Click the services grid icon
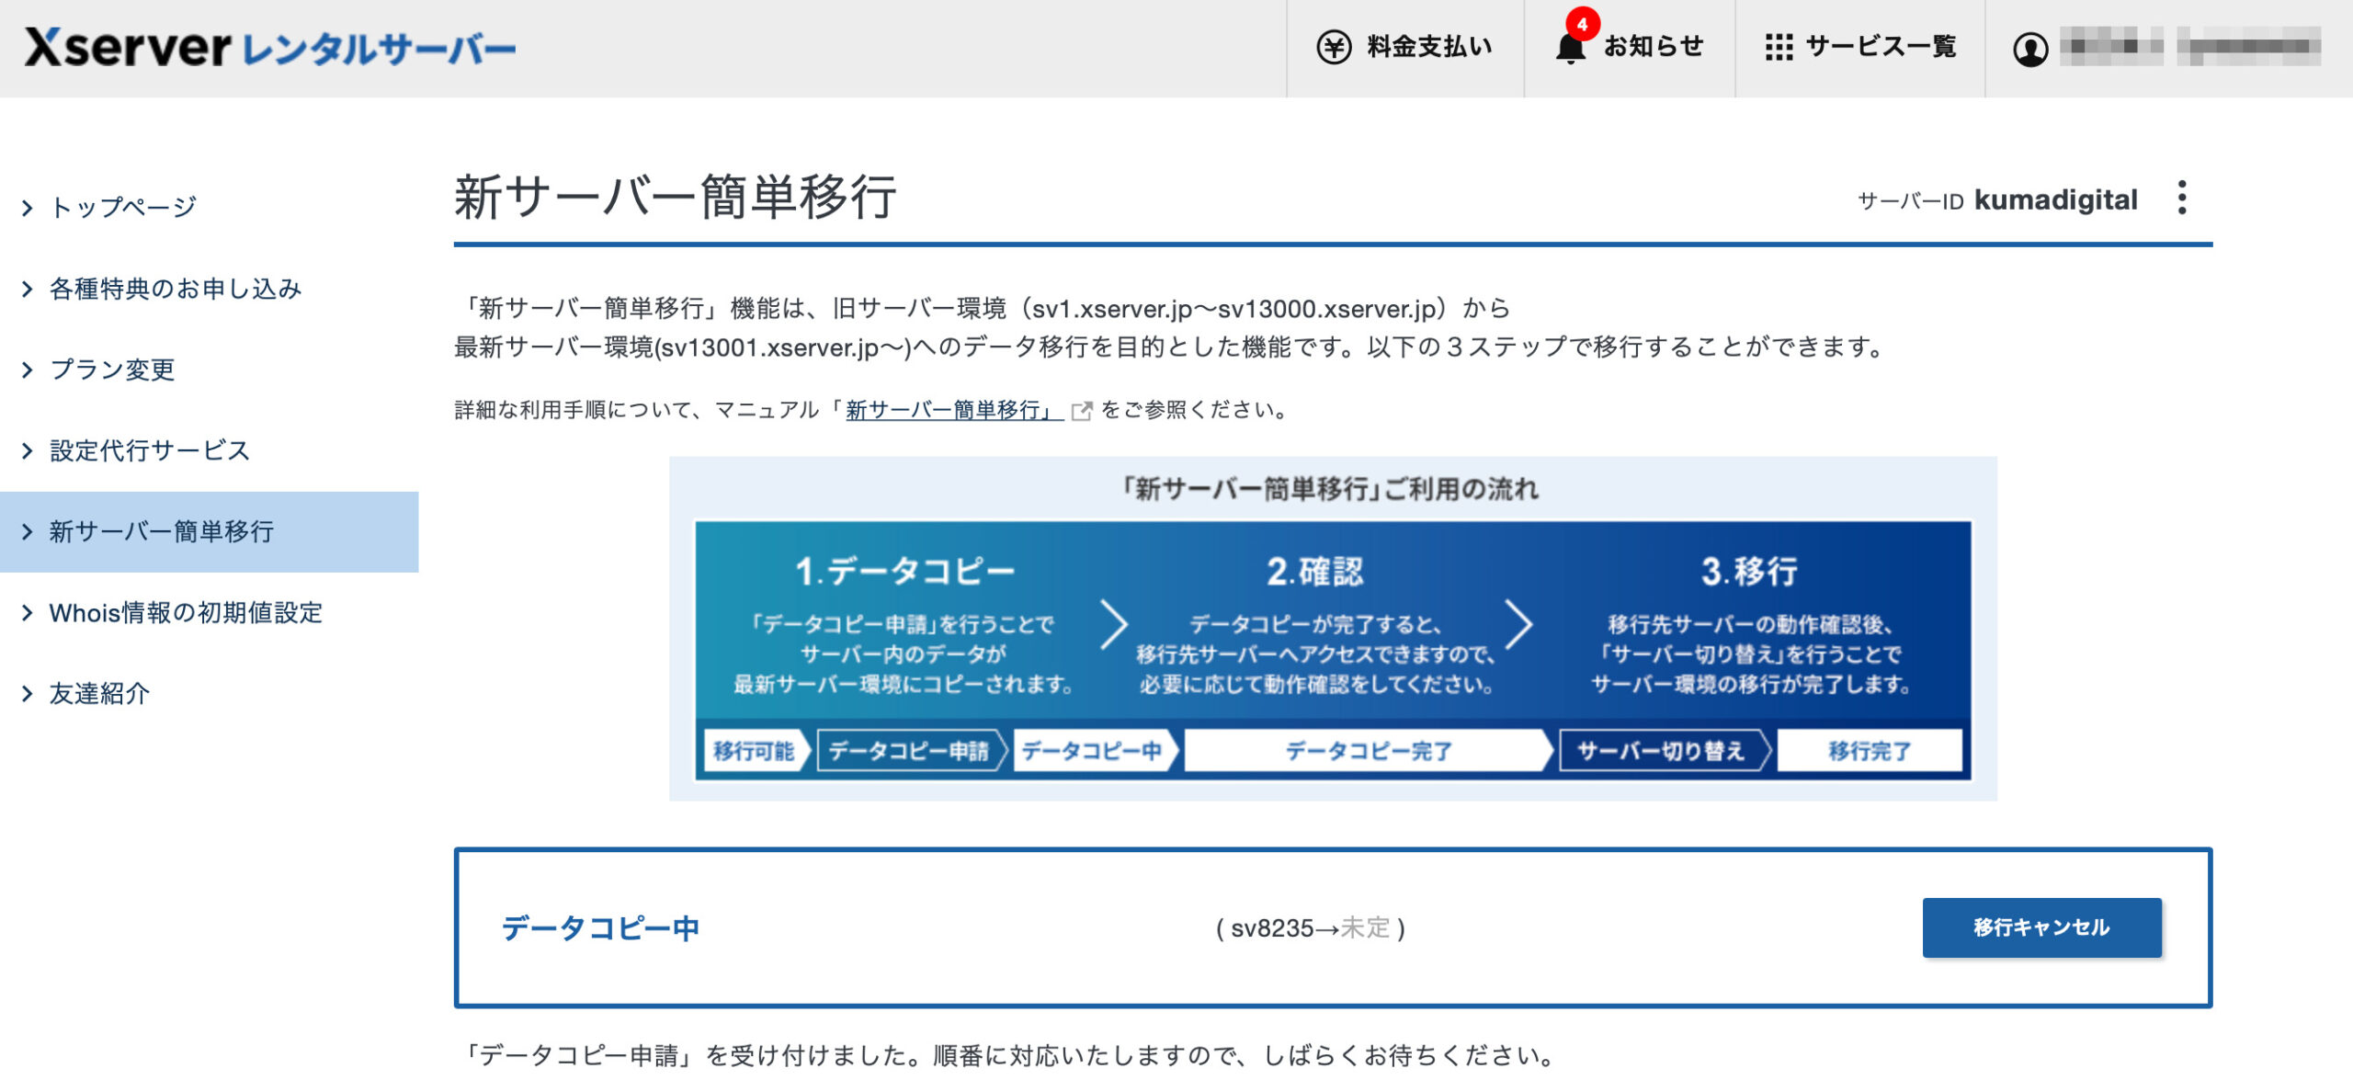Image resolution: width=2353 pixels, height=1080 pixels. coord(1779,47)
